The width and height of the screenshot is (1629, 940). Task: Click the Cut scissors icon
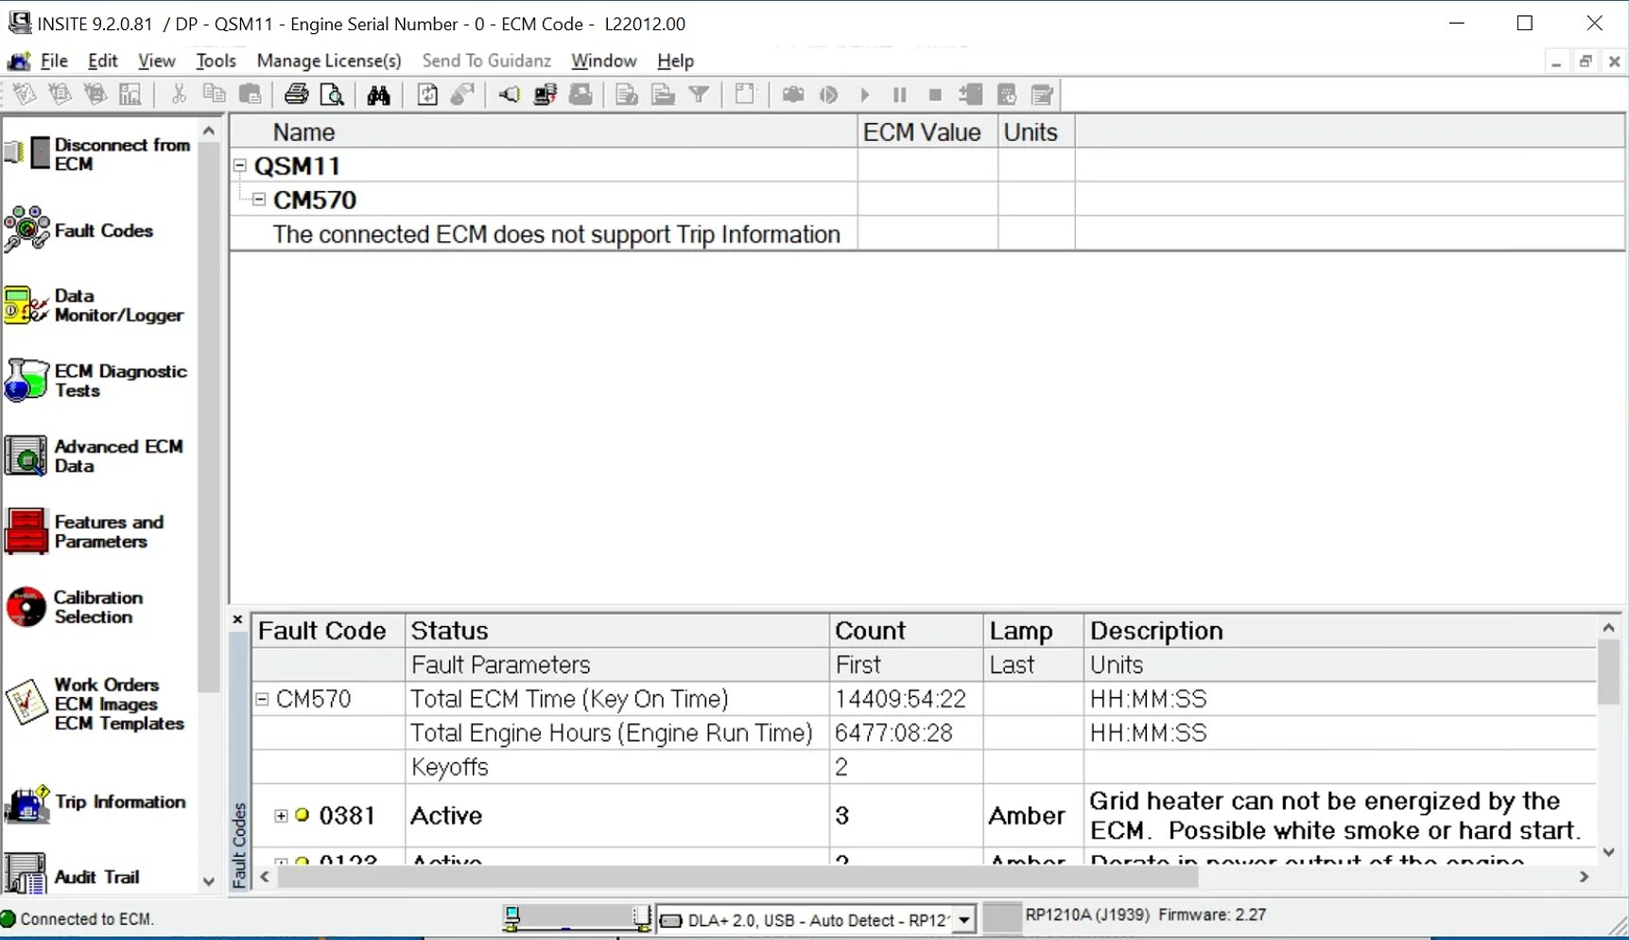pos(179,95)
